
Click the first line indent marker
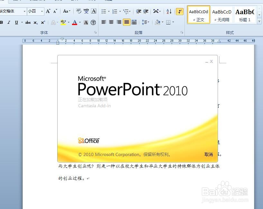[x=62, y=39]
